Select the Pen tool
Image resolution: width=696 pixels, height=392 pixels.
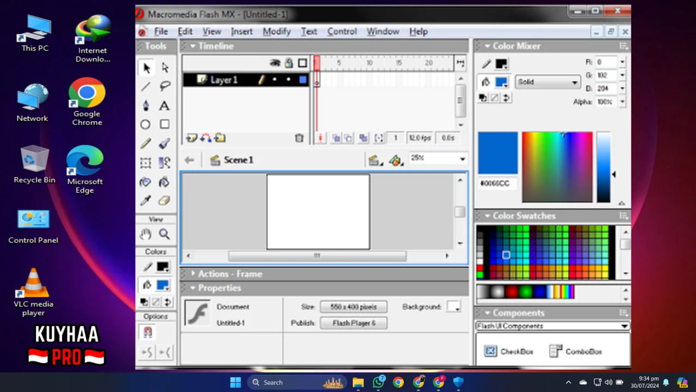[x=146, y=106]
